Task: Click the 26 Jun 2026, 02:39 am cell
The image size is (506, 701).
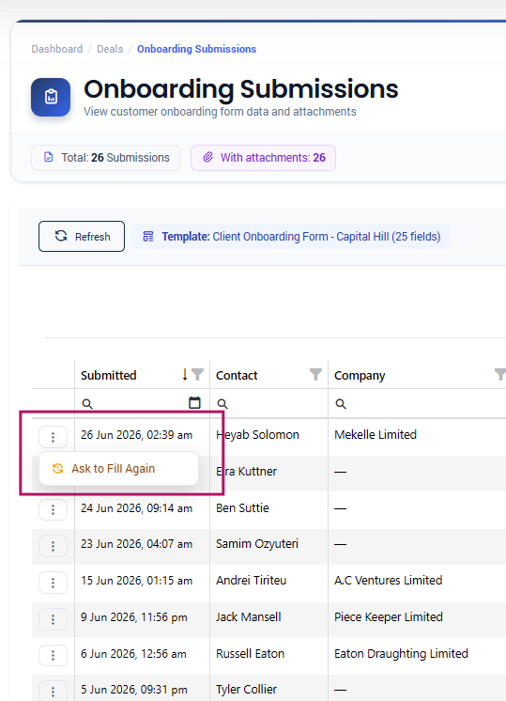Action: [x=142, y=434]
